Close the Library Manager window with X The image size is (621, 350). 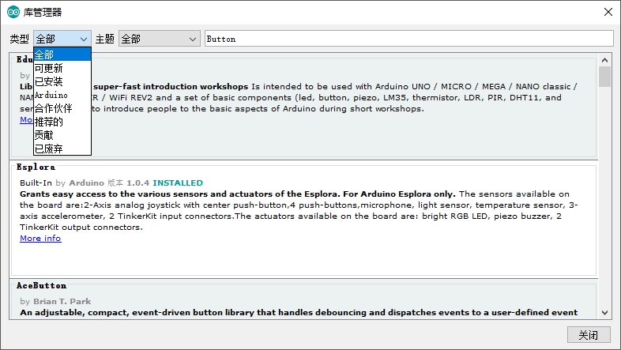pyautogui.click(x=608, y=13)
